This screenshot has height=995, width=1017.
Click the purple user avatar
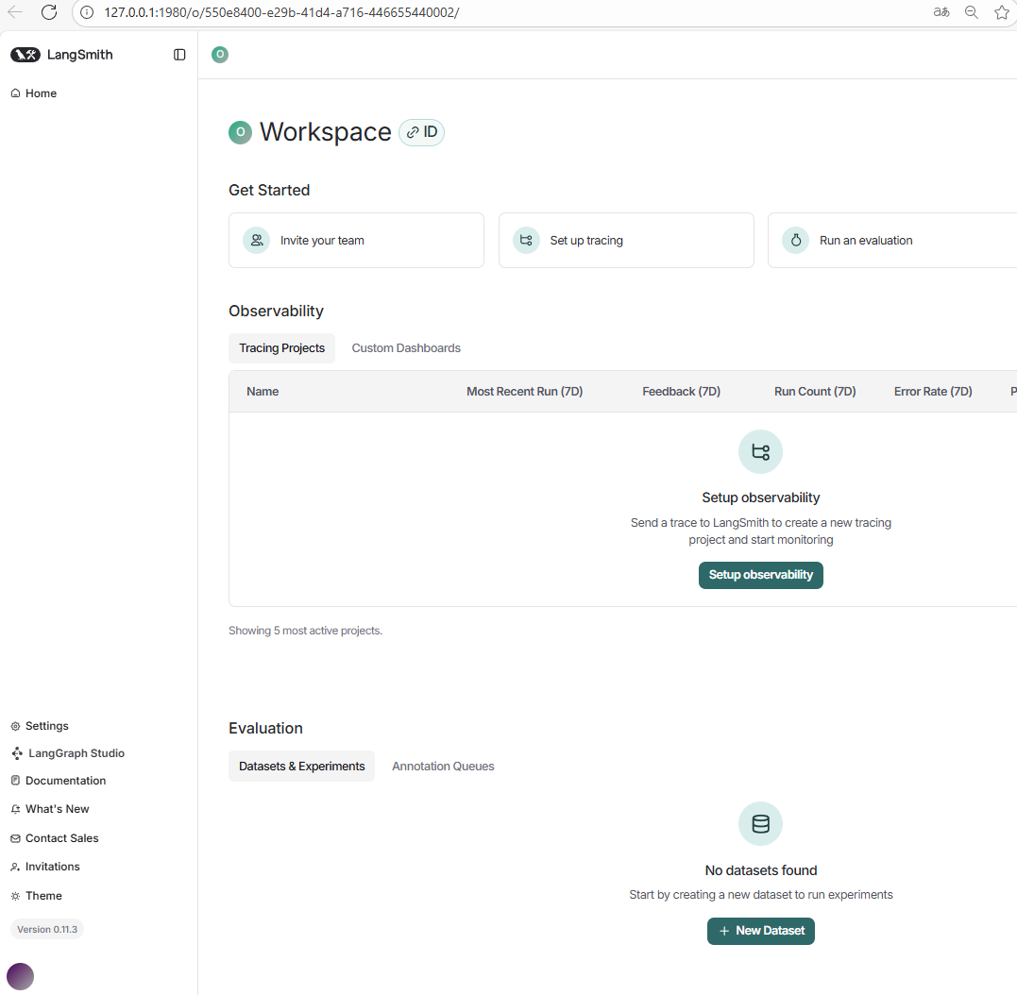[20, 976]
